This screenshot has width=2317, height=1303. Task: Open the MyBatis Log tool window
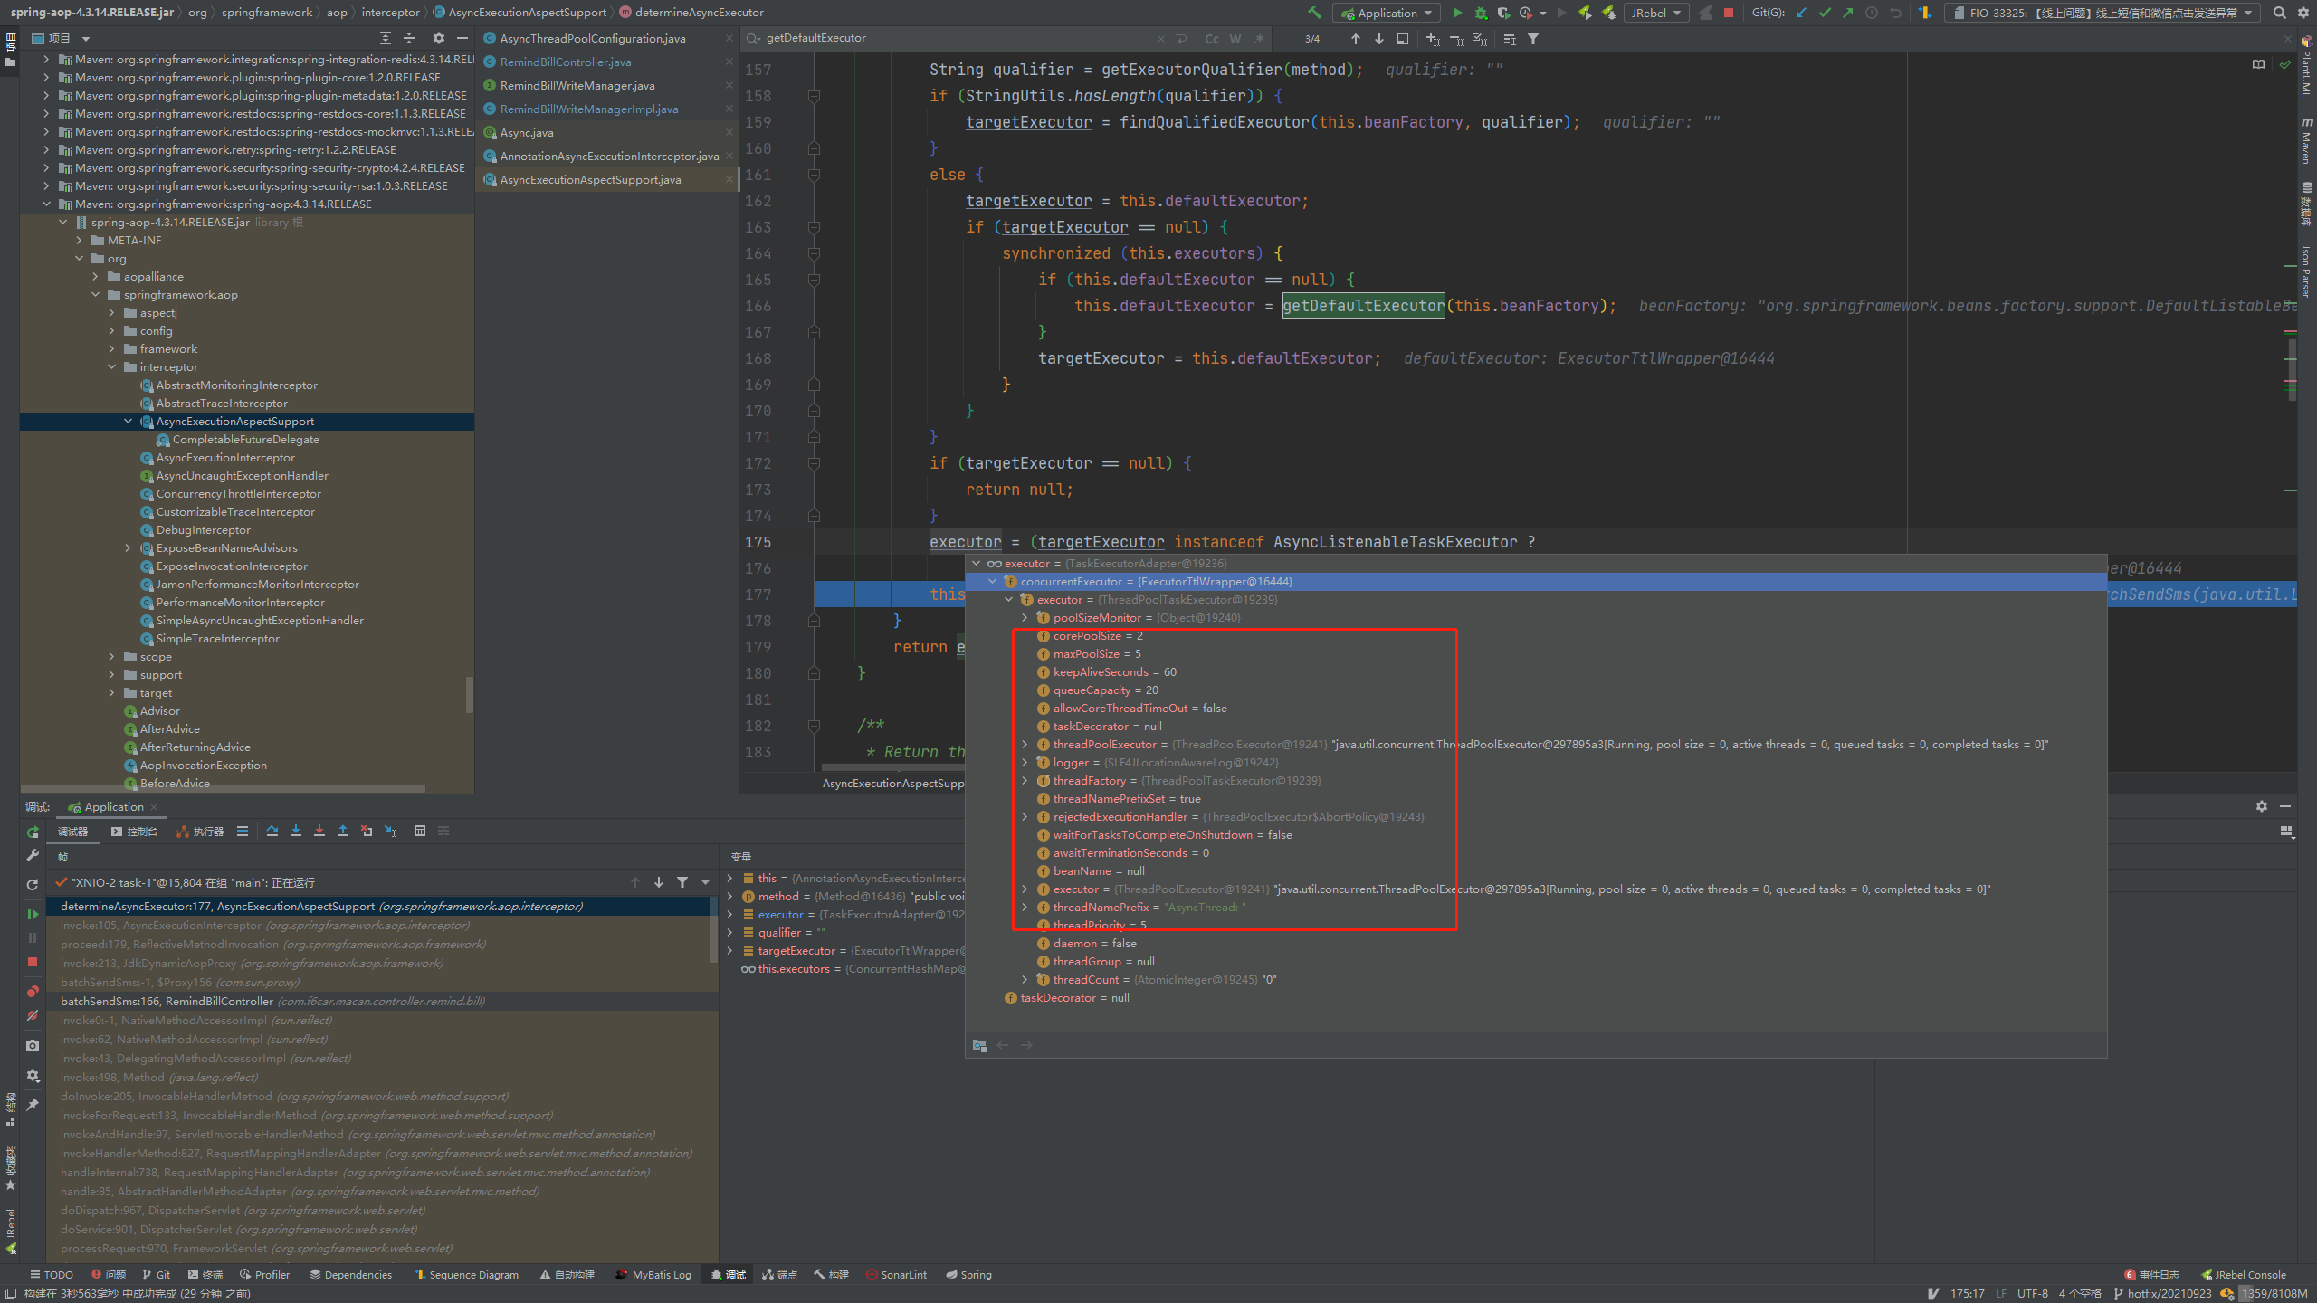pyautogui.click(x=653, y=1274)
